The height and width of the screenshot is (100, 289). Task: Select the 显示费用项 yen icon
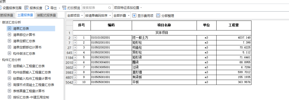(134, 16)
